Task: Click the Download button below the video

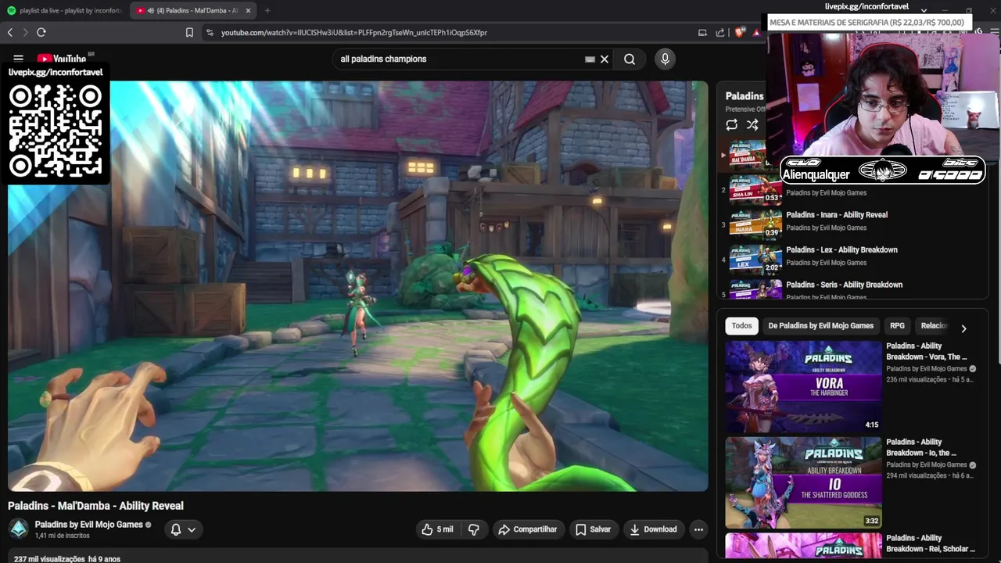Action: (x=654, y=529)
